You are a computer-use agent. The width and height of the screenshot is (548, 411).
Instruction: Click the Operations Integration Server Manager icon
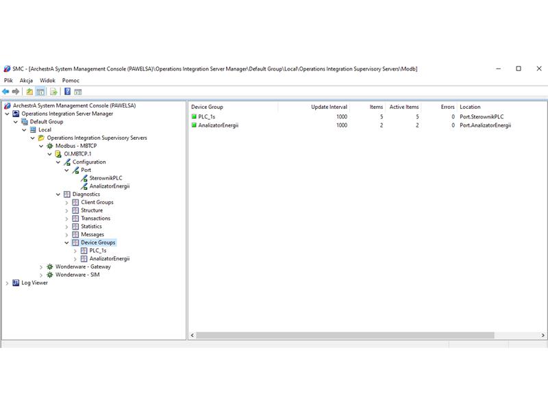pos(16,114)
